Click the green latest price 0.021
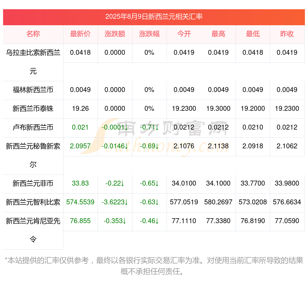 pyautogui.click(x=80, y=127)
